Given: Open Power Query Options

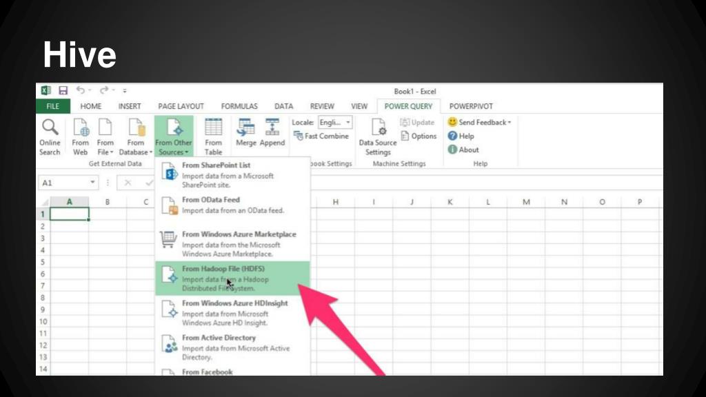Looking at the screenshot, I should point(418,136).
